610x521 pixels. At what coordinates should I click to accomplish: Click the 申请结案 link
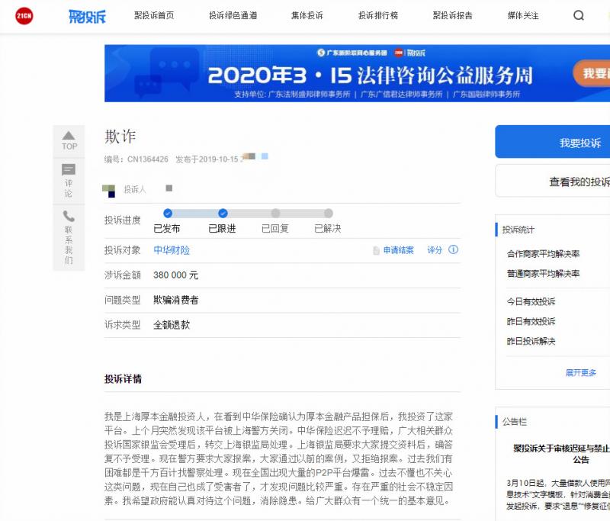(398, 250)
